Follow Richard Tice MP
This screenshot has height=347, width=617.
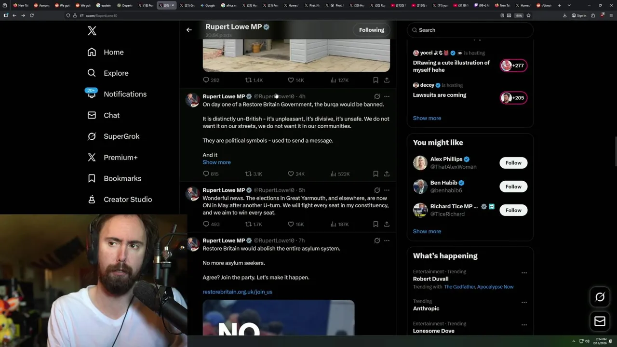click(513, 210)
